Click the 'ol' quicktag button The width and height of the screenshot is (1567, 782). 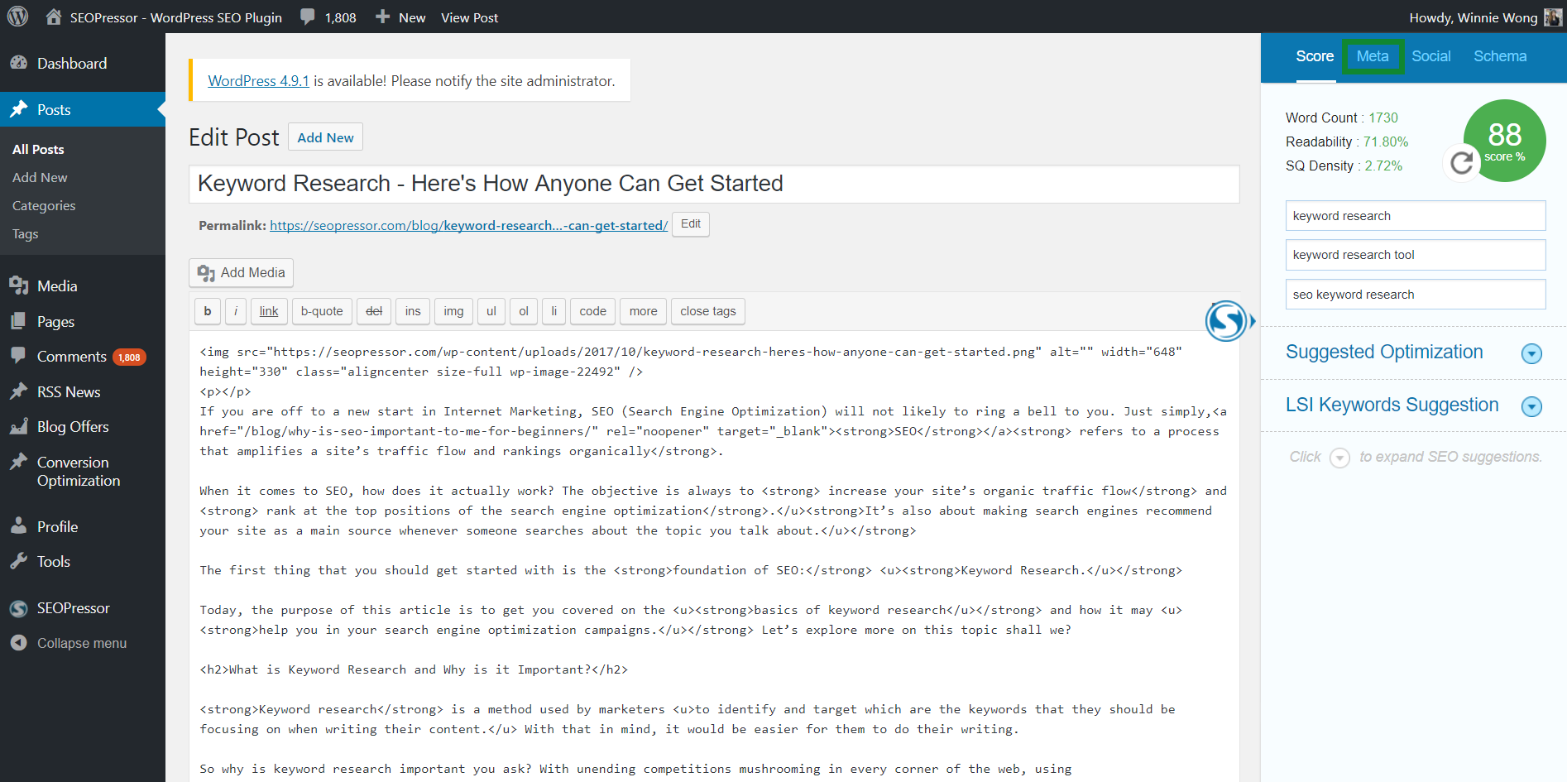[524, 311]
